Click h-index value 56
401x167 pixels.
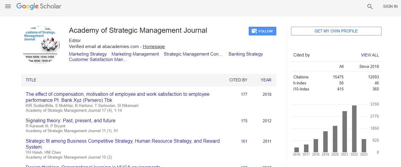[341, 83]
